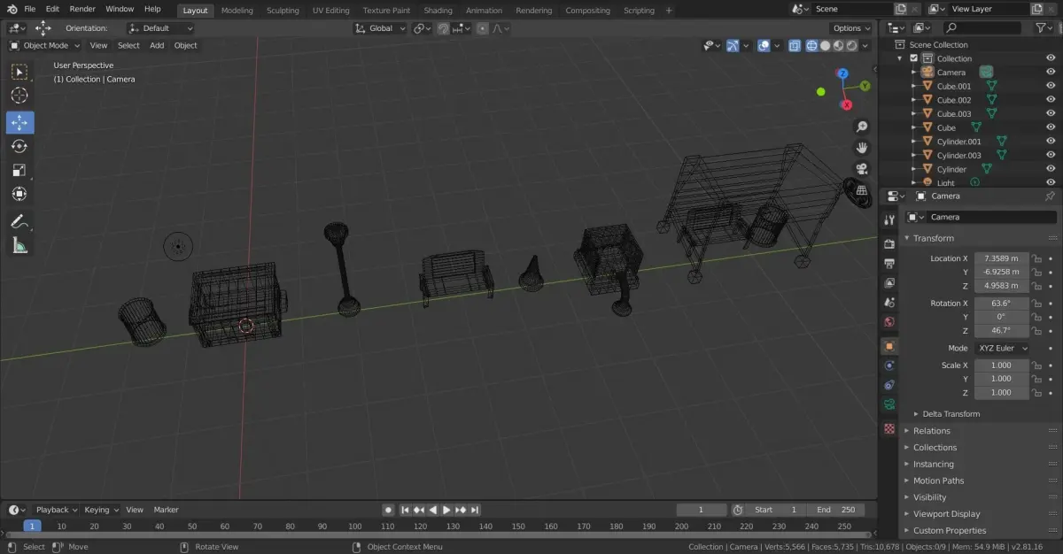This screenshot has height=554, width=1063.
Task: Pin the properties editor with pin icon
Action: tap(1050, 196)
